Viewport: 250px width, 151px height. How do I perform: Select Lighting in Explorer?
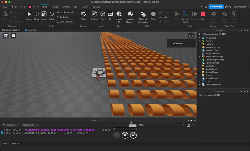pos(209,44)
